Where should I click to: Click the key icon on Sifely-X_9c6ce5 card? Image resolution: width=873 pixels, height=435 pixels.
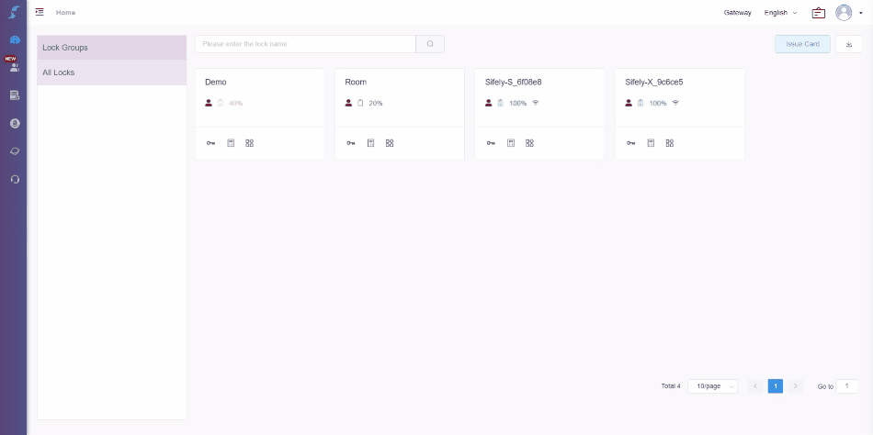(x=630, y=143)
